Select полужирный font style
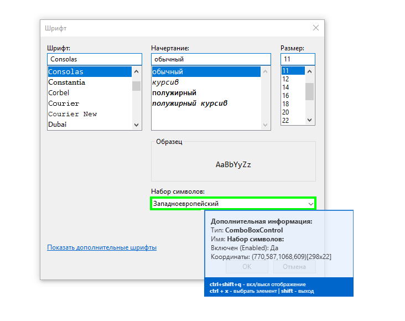The width and height of the screenshot is (405, 321). tap(174, 93)
